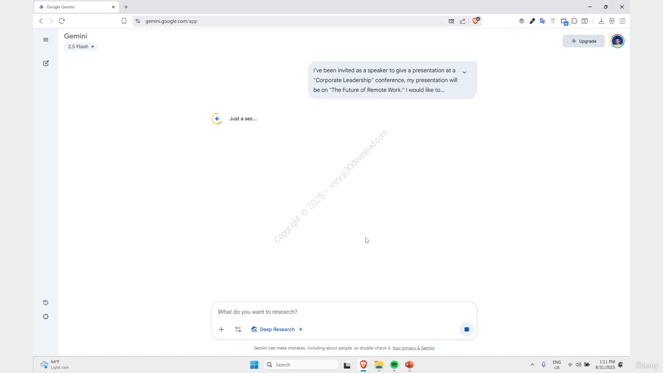Start a new chat with pencil icon
Image resolution: width=663 pixels, height=373 pixels.
tap(46, 63)
